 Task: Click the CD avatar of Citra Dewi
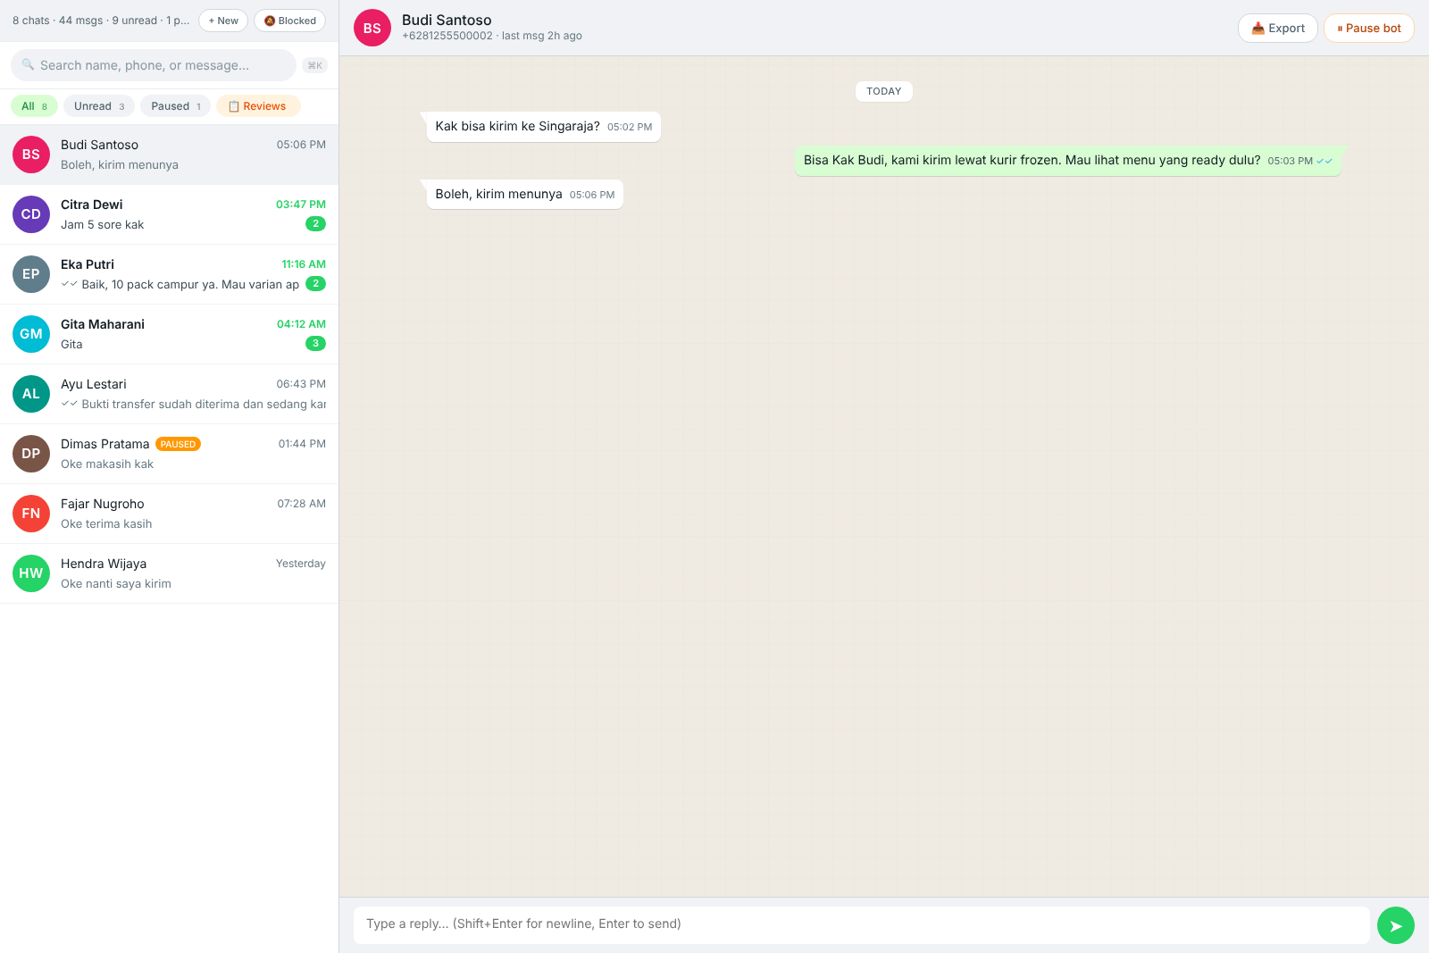click(x=31, y=214)
